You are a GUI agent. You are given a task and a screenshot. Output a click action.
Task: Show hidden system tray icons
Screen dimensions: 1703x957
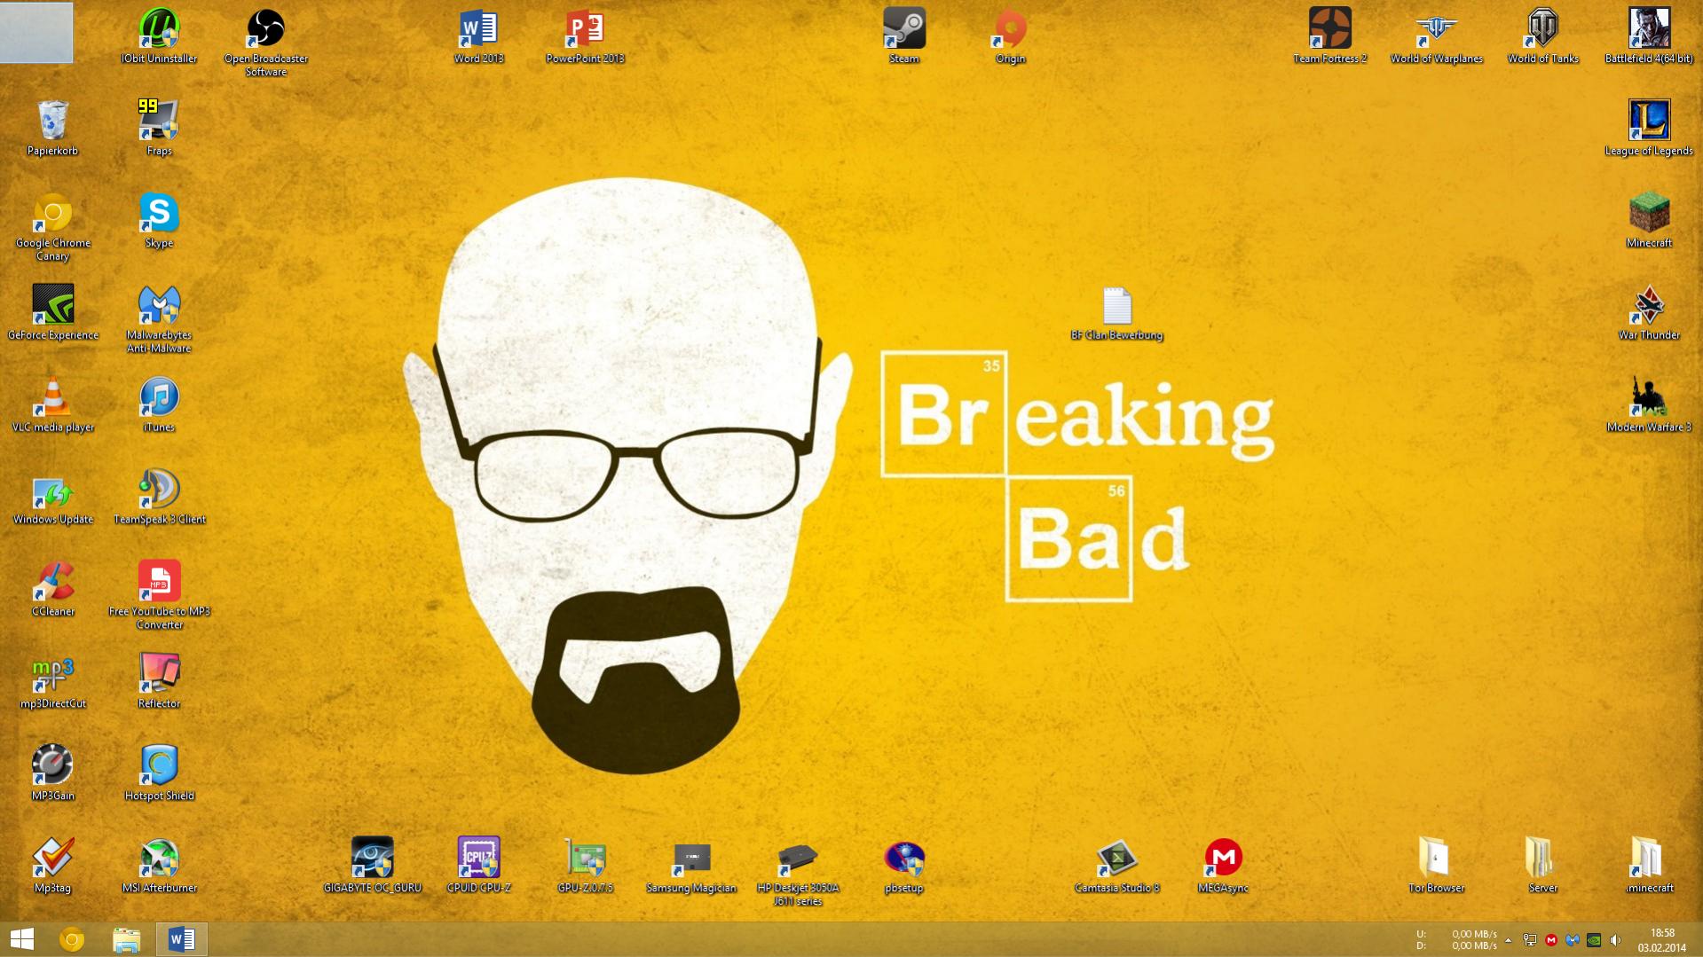(1508, 940)
